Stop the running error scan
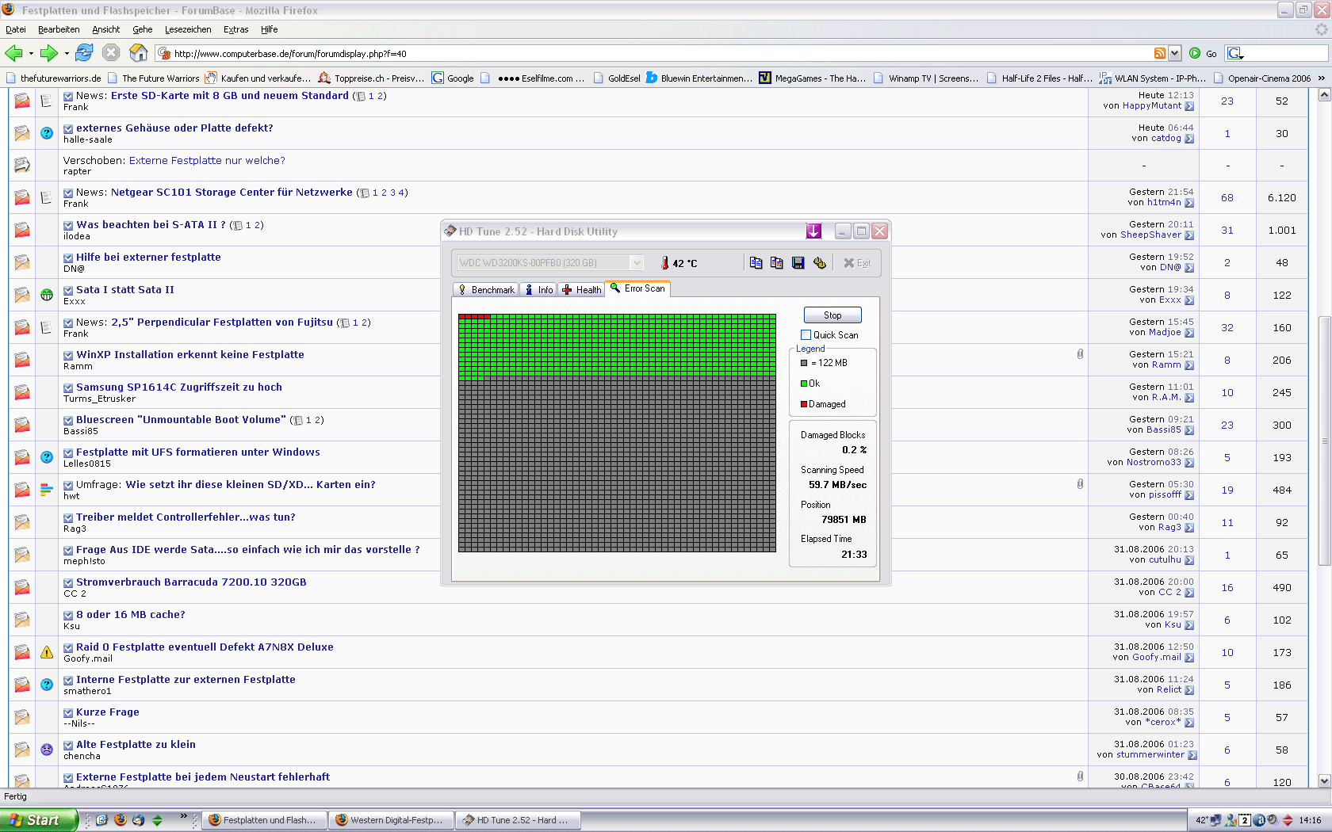The image size is (1332, 832). point(832,315)
